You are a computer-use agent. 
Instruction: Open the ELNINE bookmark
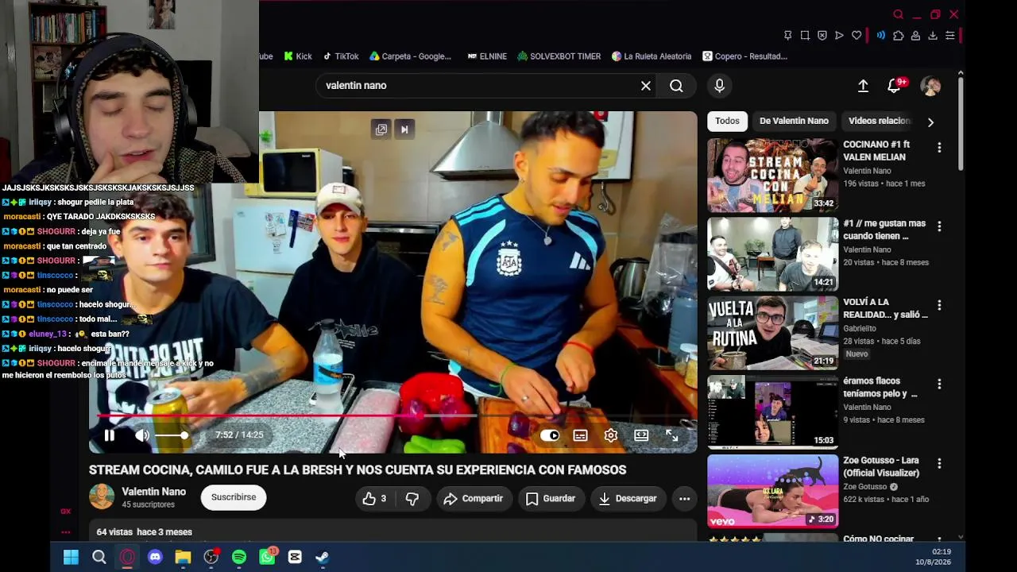(x=487, y=56)
